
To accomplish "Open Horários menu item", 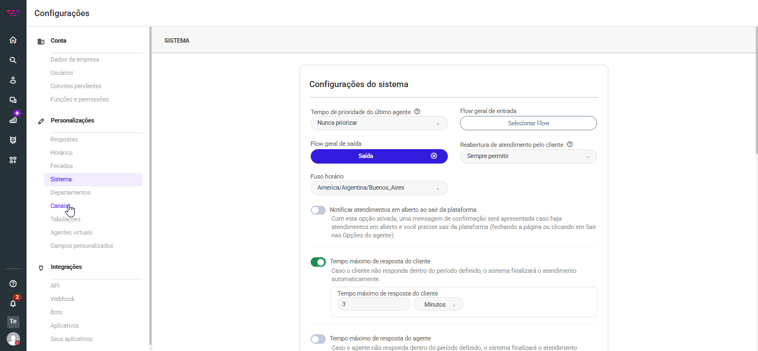I will click(x=62, y=152).
